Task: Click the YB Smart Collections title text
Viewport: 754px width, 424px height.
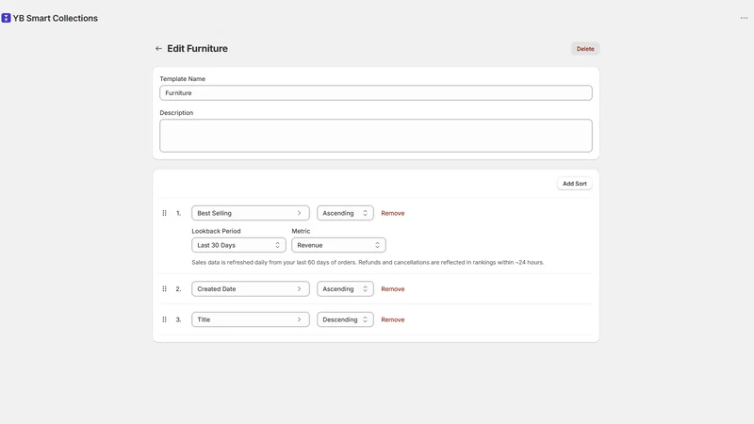Action: (x=56, y=18)
